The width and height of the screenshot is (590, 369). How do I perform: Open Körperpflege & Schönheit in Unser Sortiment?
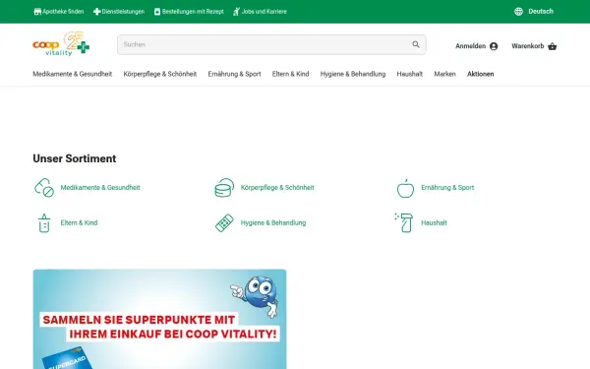pyautogui.click(x=277, y=188)
